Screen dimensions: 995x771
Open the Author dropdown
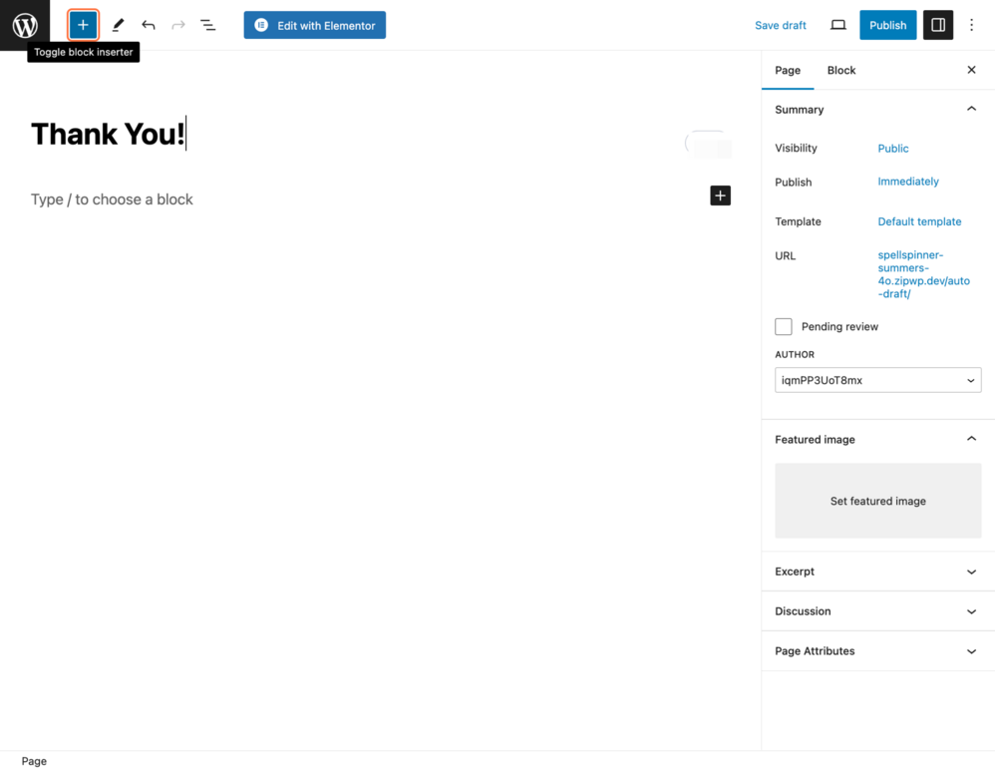[877, 380]
